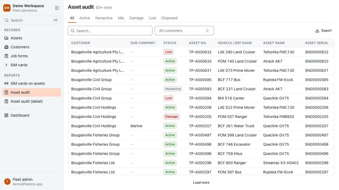This screenshot has width=339, height=190.
Task: Select the Disposed tab
Action: pyautogui.click(x=169, y=18)
